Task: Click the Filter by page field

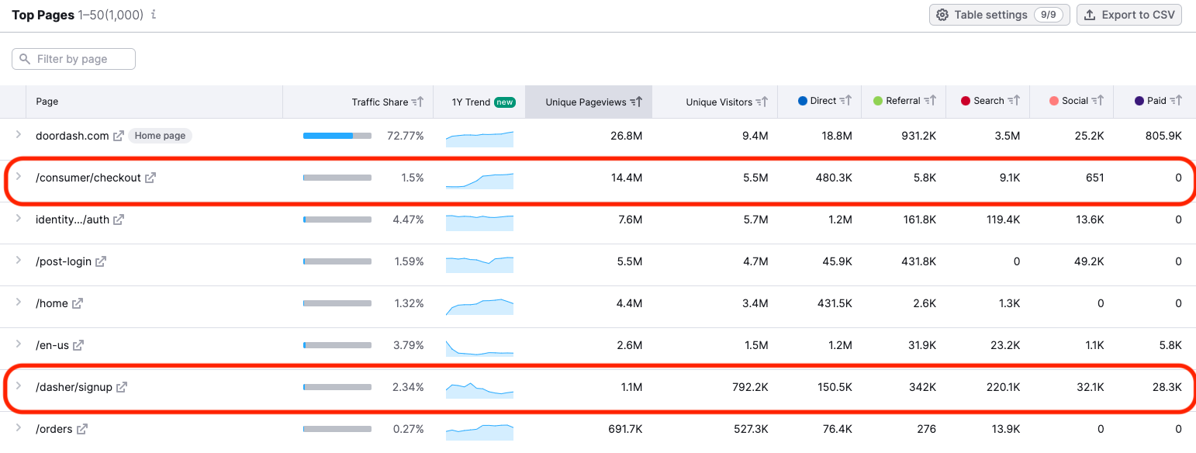Action: click(x=74, y=59)
